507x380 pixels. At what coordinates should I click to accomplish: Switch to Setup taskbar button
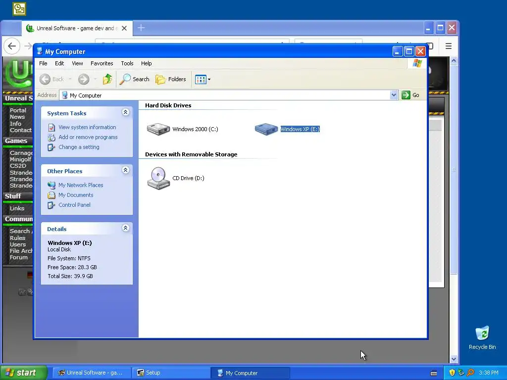click(171, 373)
